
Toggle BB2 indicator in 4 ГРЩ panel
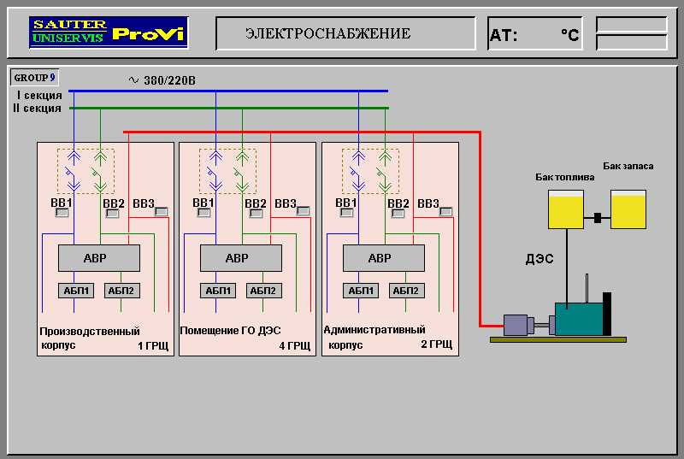(x=256, y=213)
